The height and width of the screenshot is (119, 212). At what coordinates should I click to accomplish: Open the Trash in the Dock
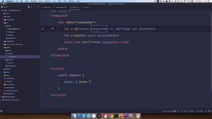138,116
